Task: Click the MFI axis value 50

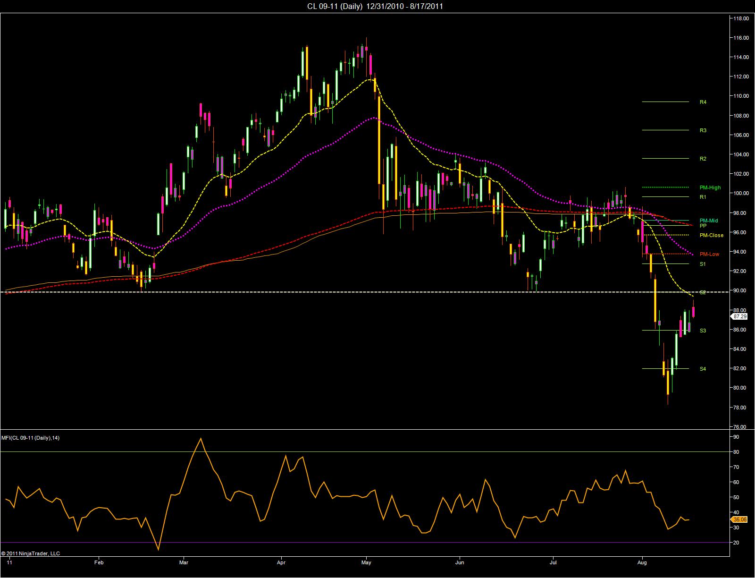Action: click(736, 497)
